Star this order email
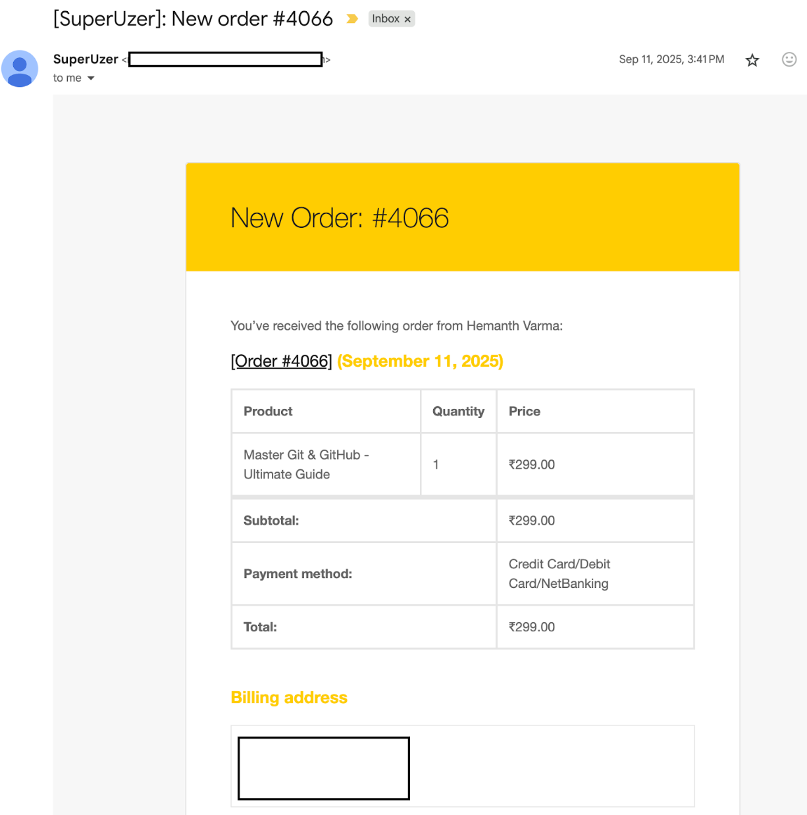Screen dimensions: 807x815 (752, 61)
